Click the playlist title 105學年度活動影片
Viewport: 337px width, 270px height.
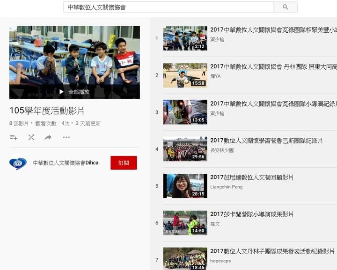click(x=47, y=111)
